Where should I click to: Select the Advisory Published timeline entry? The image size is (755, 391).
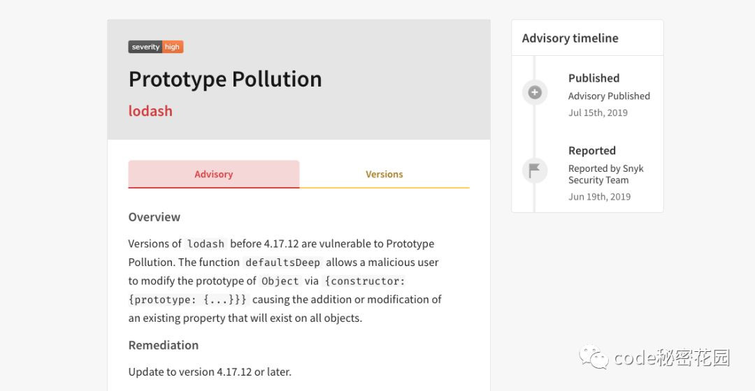click(x=609, y=96)
